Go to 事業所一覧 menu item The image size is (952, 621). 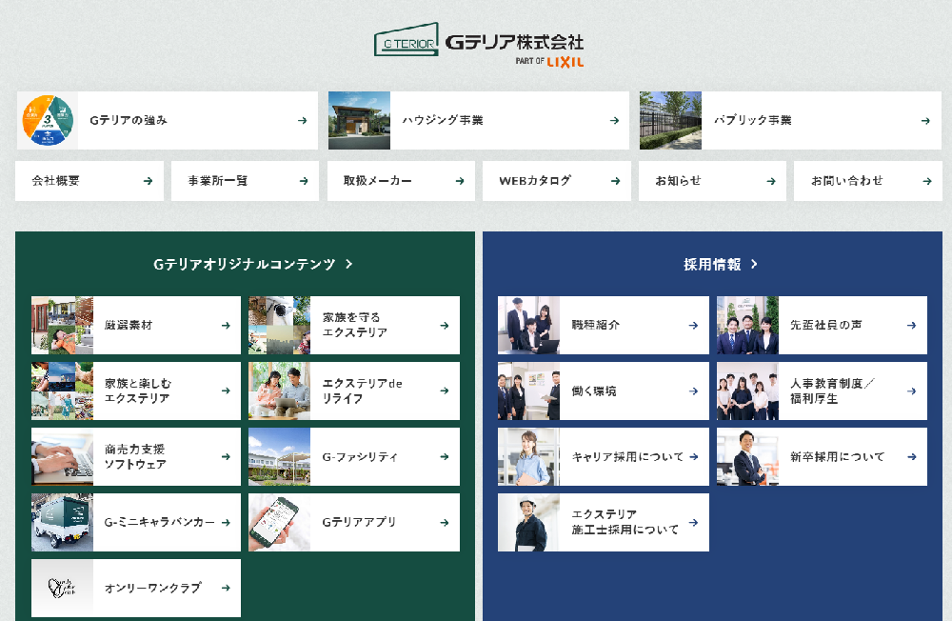246,181
